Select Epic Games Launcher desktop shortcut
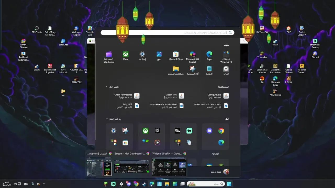The image size is (335, 188). [x=262, y=69]
